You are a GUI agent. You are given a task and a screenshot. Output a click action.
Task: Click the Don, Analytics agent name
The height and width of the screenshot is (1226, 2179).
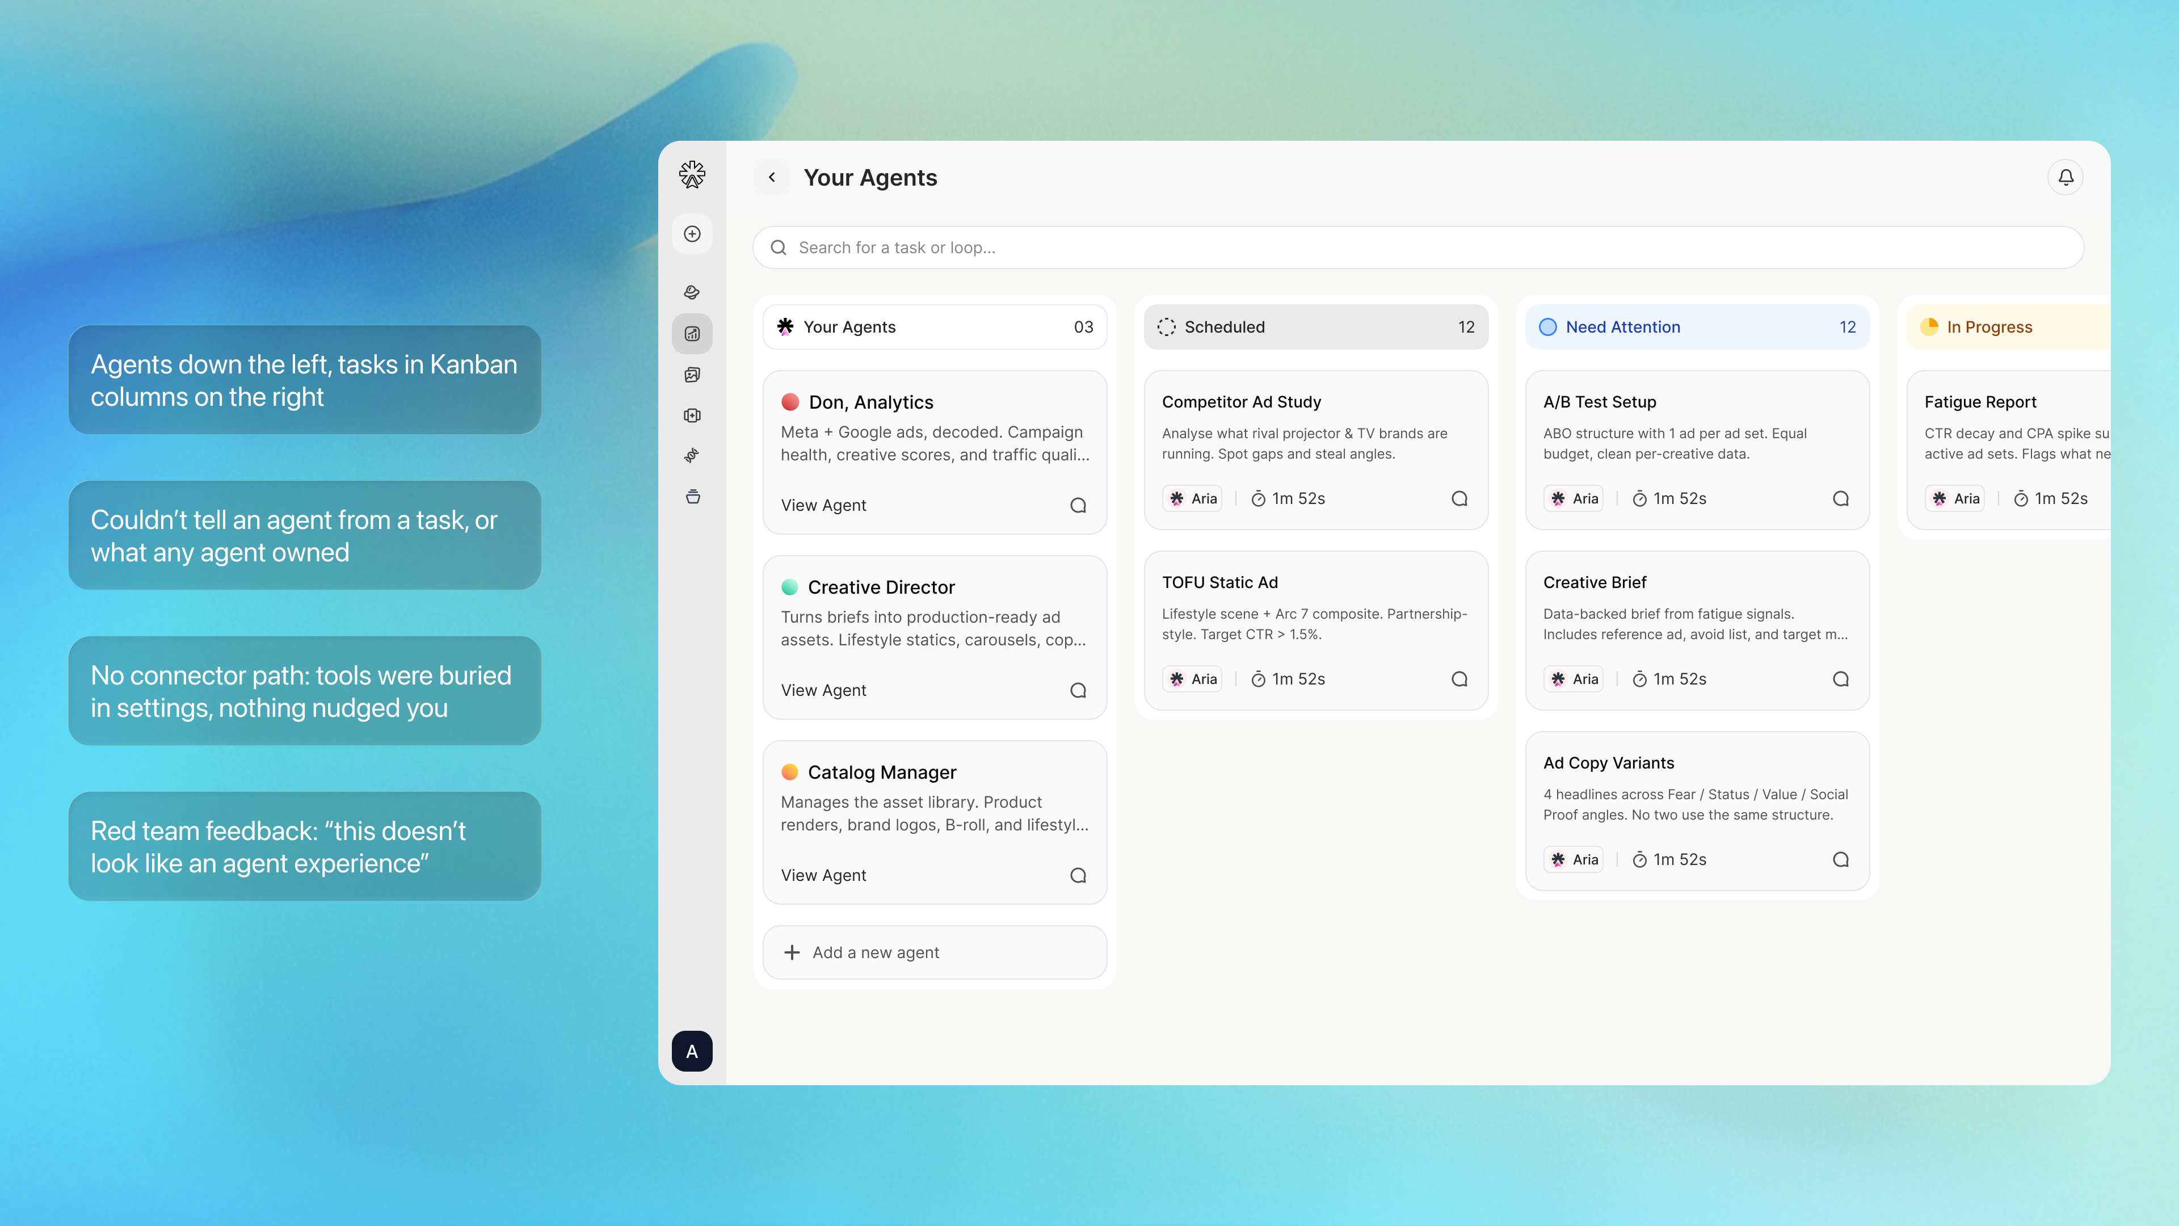tap(870, 402)
